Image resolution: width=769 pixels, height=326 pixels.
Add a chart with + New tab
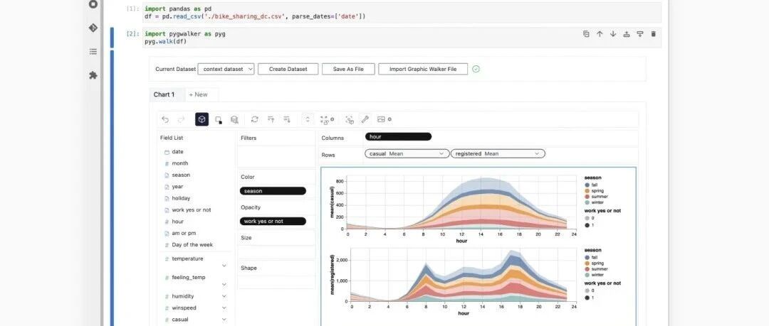click(x=198, y=94)
